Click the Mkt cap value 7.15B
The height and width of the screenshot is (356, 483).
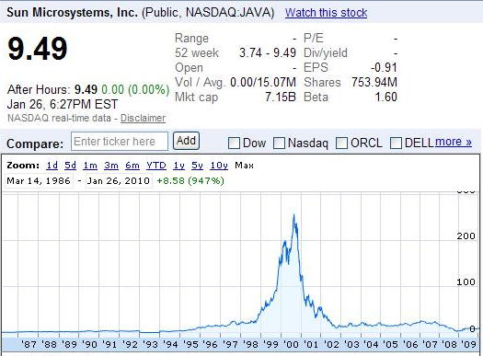[281, 97]
